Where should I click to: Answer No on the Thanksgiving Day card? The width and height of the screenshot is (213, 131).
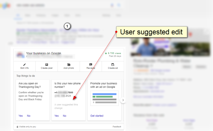click(x=29, y=116)
